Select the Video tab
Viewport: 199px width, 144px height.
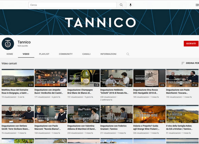pos(26,54)
